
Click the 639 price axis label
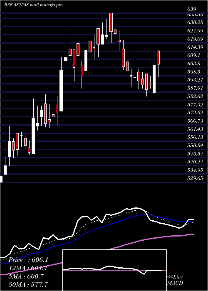[192, 9]
